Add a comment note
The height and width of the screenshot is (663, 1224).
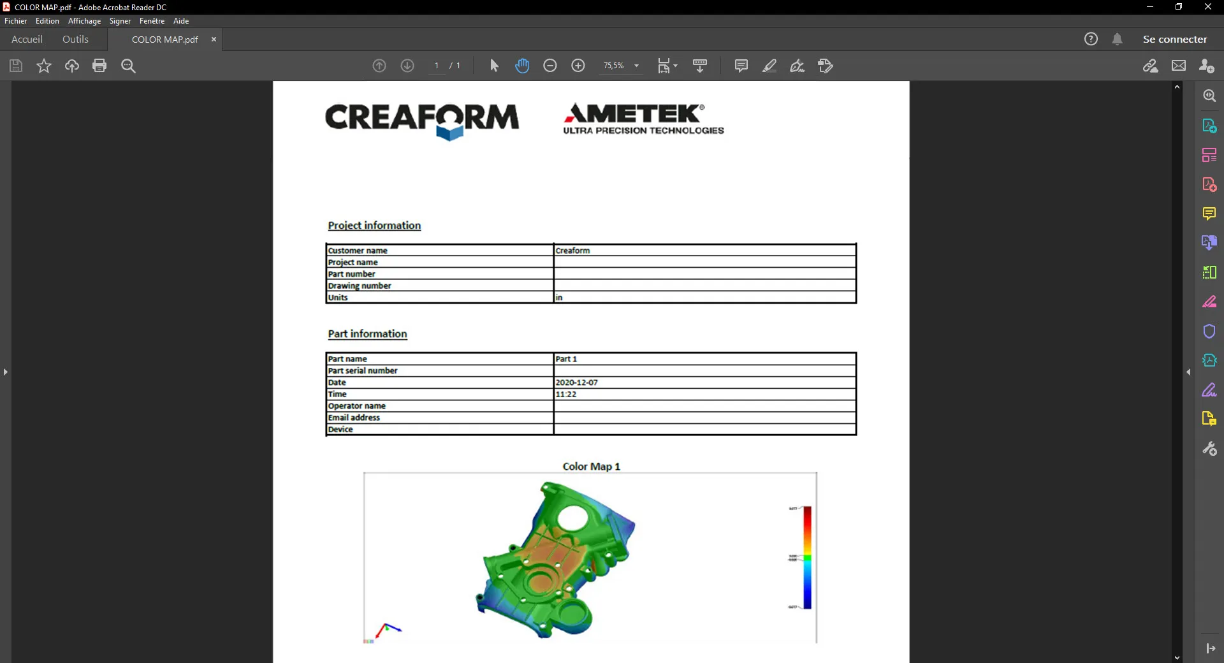point(741,66)
